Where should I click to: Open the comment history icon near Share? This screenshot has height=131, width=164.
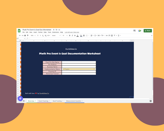tap(134, 30)
